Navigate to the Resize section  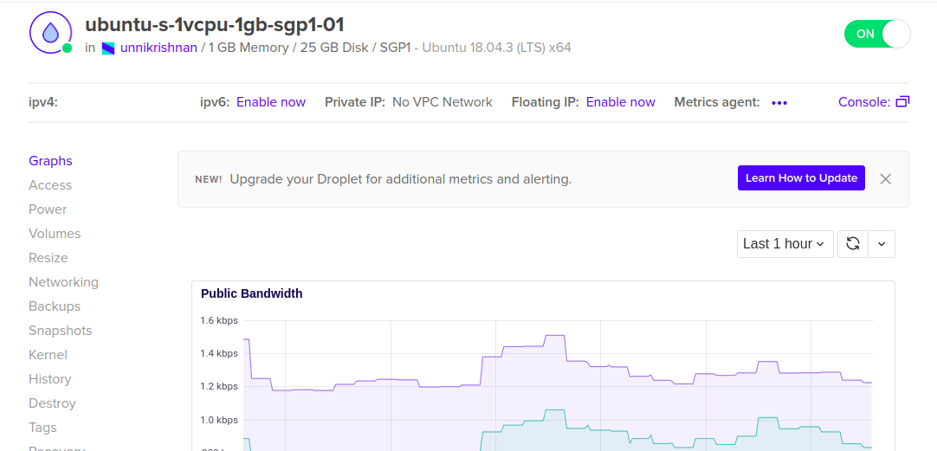48,258
